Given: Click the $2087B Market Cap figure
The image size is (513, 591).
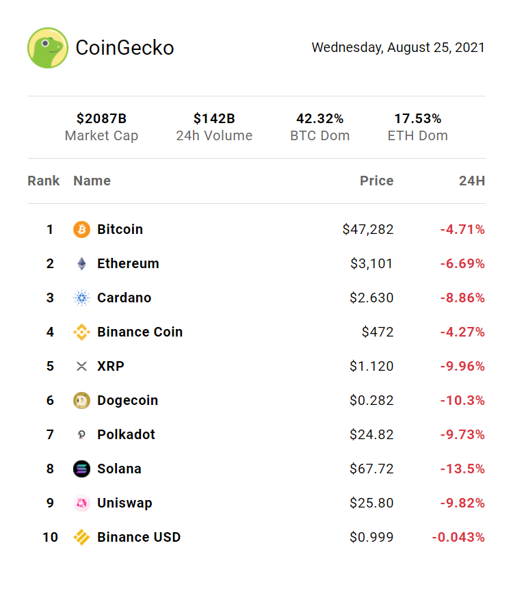Looking at the screenshot, I should (101, 119).
